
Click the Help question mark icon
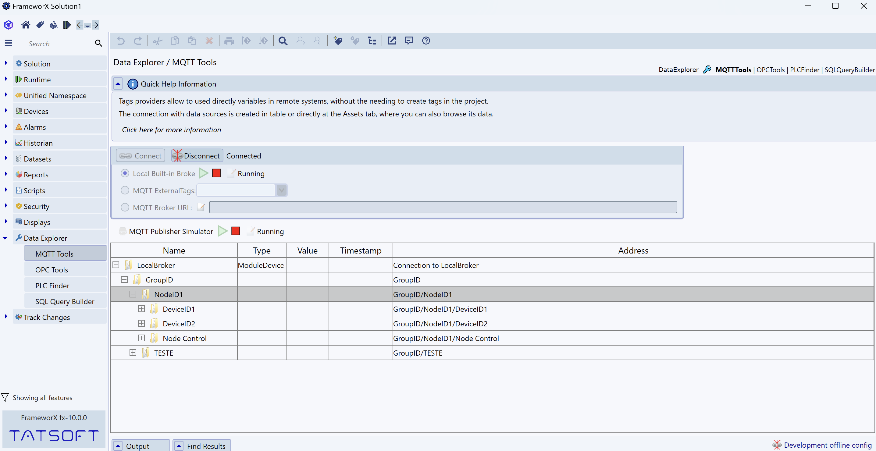[x=426, y=41]
